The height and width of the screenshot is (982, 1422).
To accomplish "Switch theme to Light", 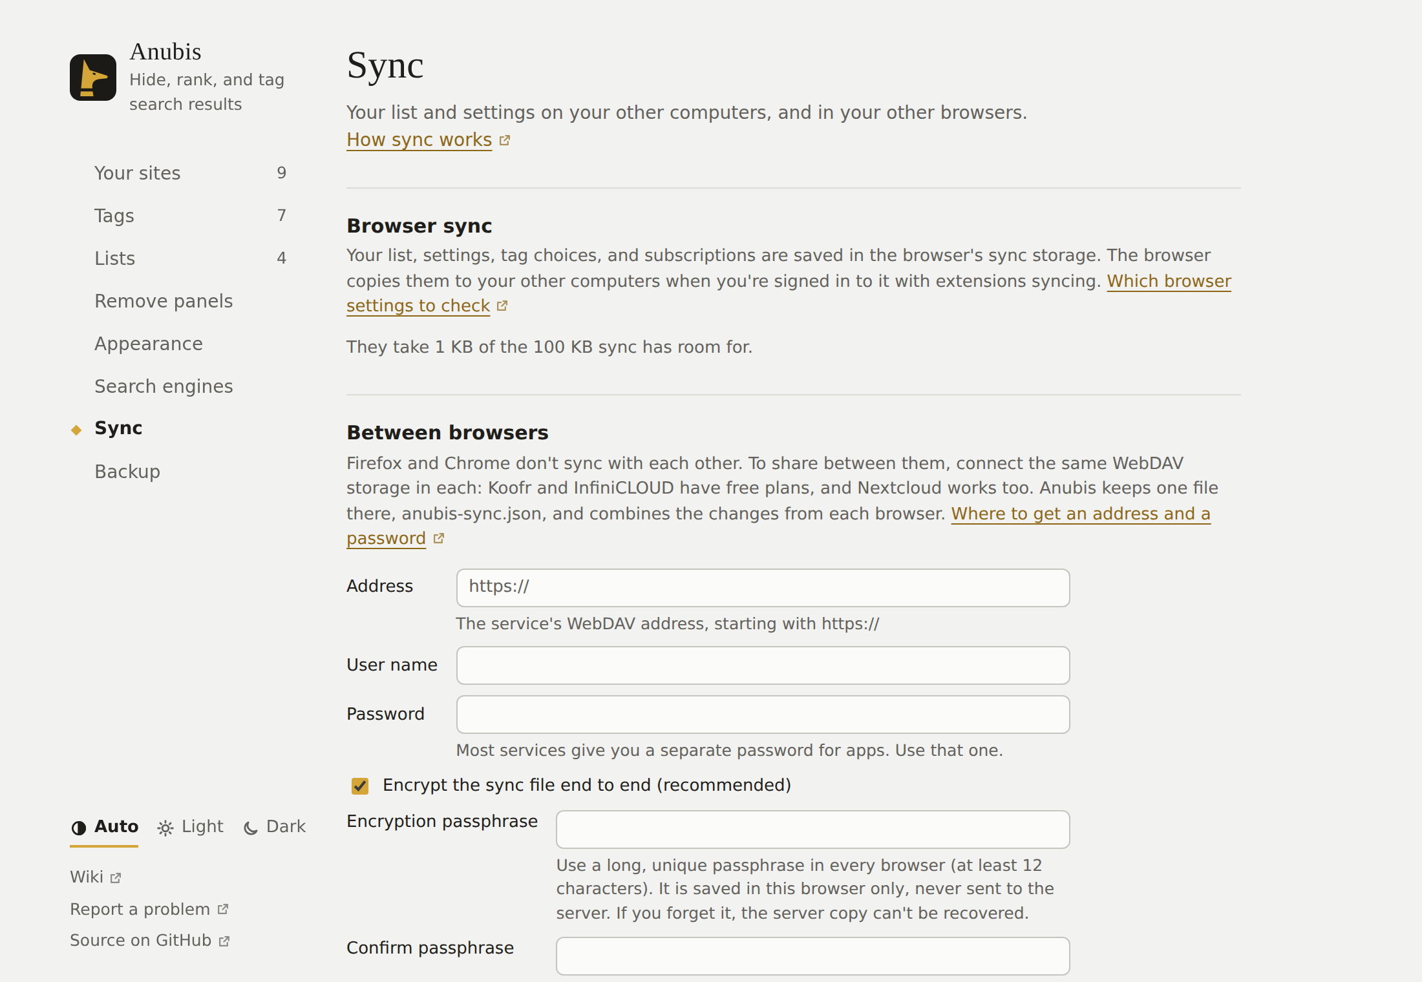I will point(190,828).
